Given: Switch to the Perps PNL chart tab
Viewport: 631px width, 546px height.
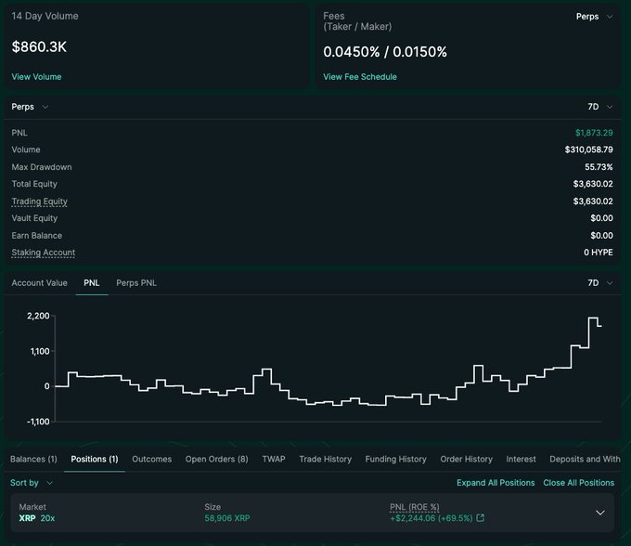Looking at the screenshot, I should [136, 283].
